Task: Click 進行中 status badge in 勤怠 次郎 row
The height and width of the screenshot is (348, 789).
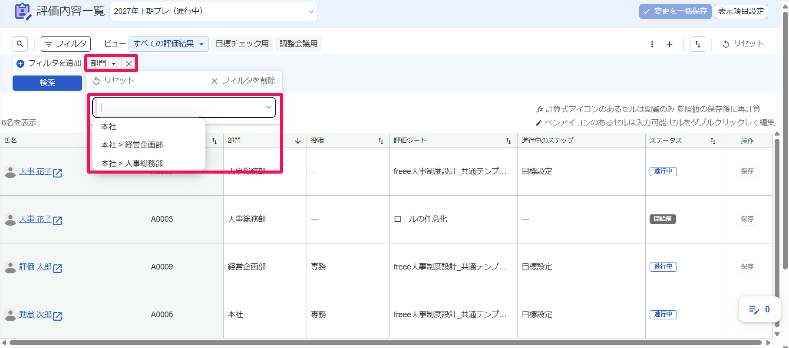Action: click(663, 315)
